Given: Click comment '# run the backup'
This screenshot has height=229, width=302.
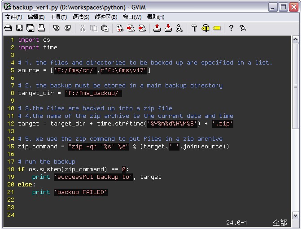Looking at the screenshot, I should (47, 162).
